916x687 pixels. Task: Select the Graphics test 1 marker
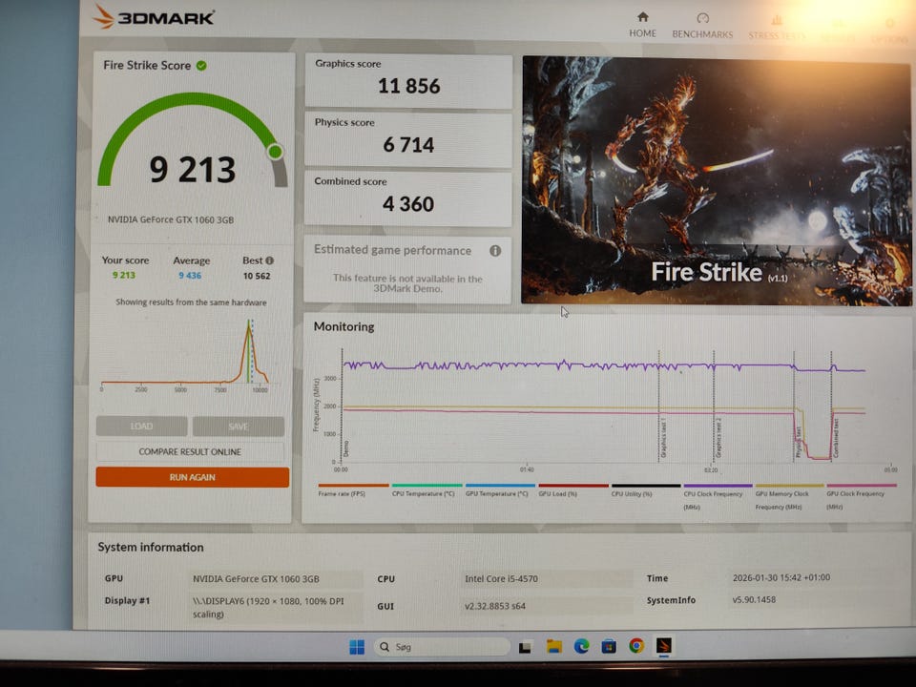click(x=664, y=438)
